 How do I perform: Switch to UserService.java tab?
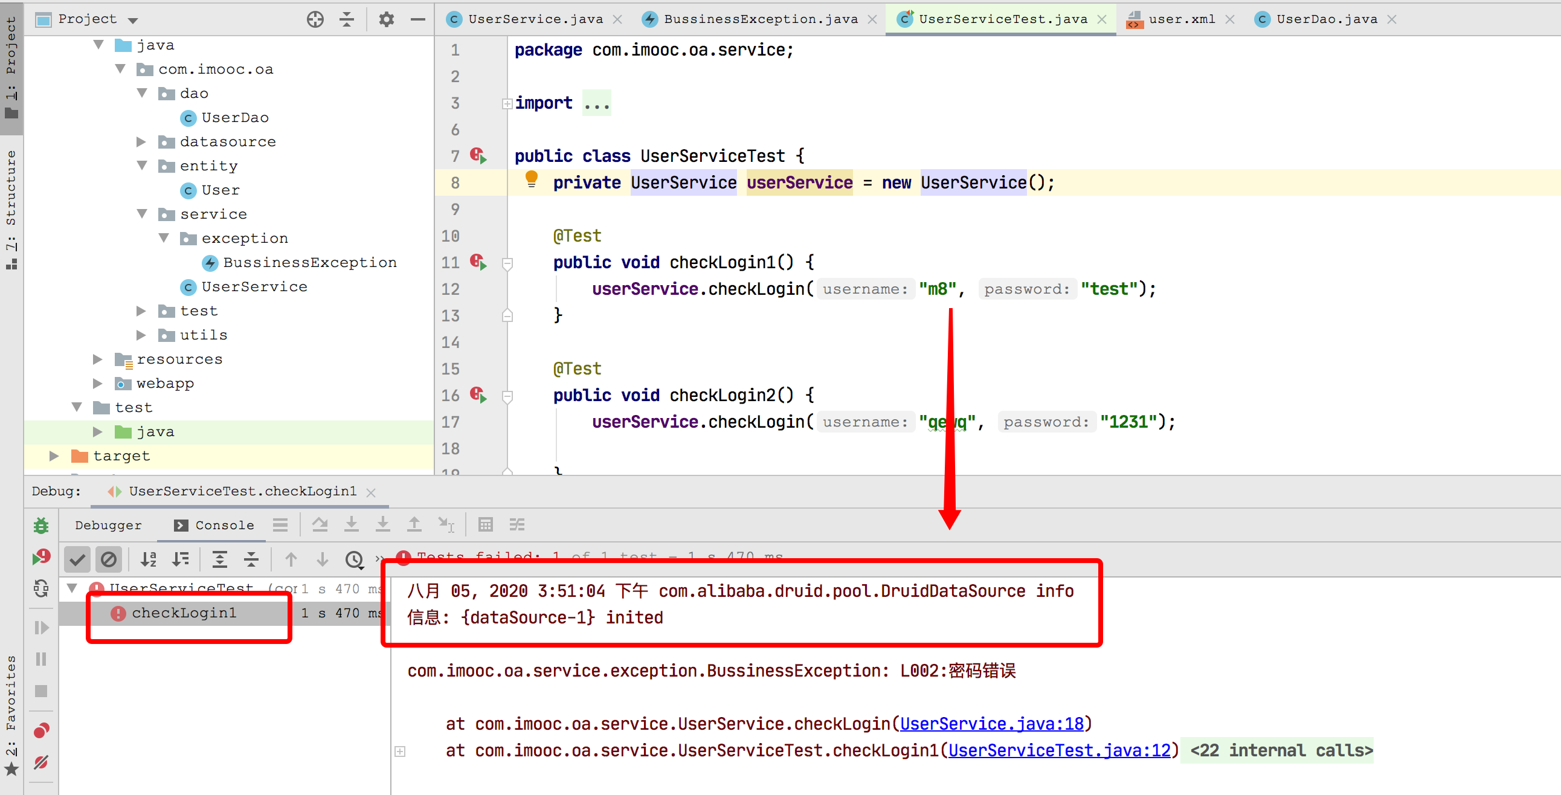tap(536, 19)
